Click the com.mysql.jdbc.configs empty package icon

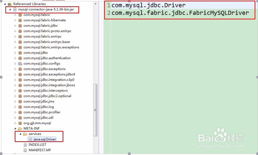(20, 64)
